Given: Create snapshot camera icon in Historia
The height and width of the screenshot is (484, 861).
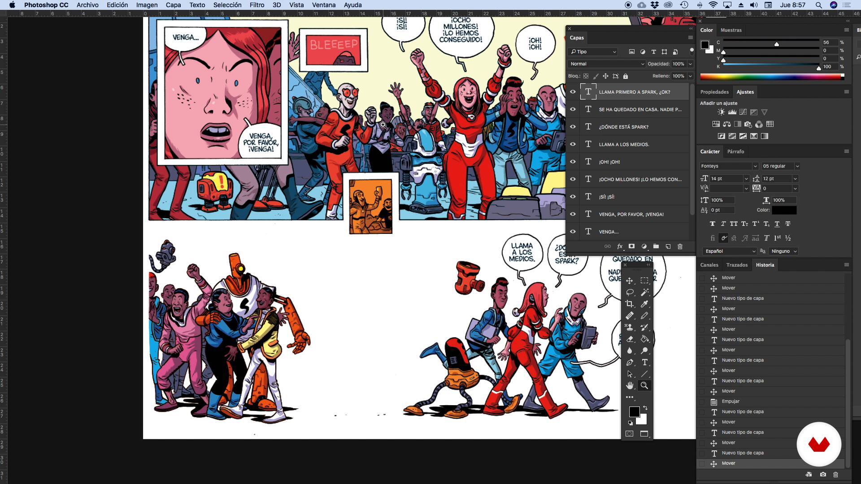Looking at the screenshot, I should [823, 475].
